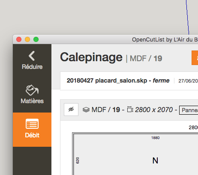Select part N in the cutting diagram
This screenshot has width=198, height=175.
coord(155,160)
